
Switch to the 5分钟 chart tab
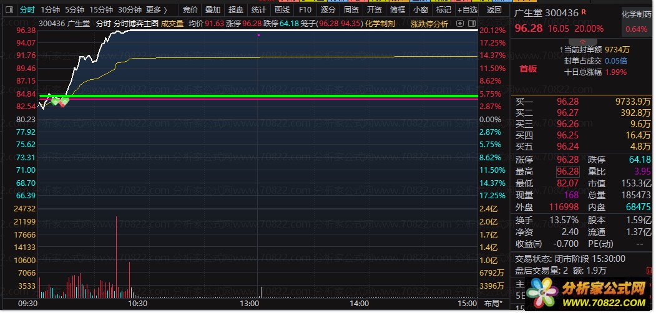click(74, 10)
